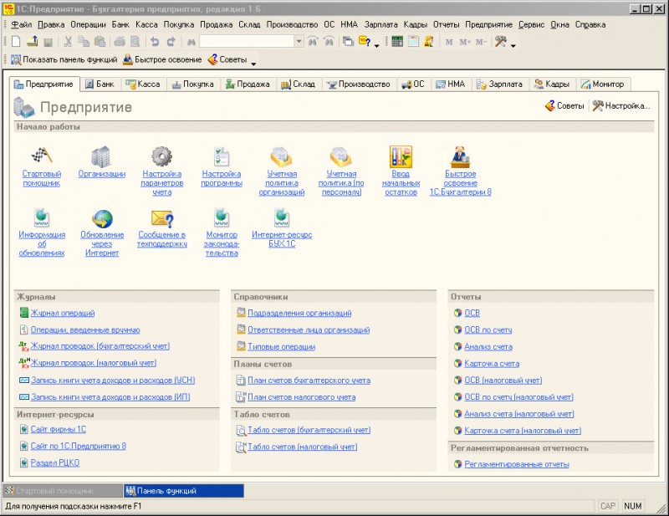Screen dimensions: 669x516
Task: Open План счетов бухгалтерского учета link
Action: pos(309,381)
